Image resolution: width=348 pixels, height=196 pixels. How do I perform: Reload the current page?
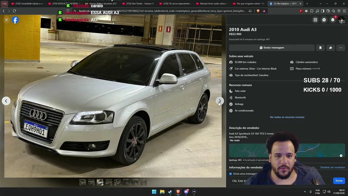click(x=14, y=11)
